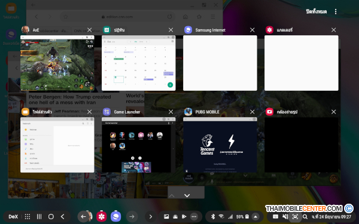
Task: Tap the Back chevron next to Home button
Action: coord(62,216)
